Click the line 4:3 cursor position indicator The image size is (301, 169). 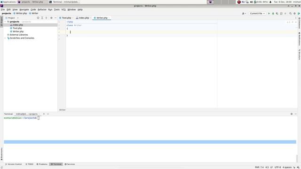(x=267, y=167)
